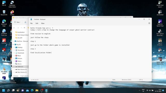Open the File menu in Notepad
166x93 pixels.
[31, 23]
